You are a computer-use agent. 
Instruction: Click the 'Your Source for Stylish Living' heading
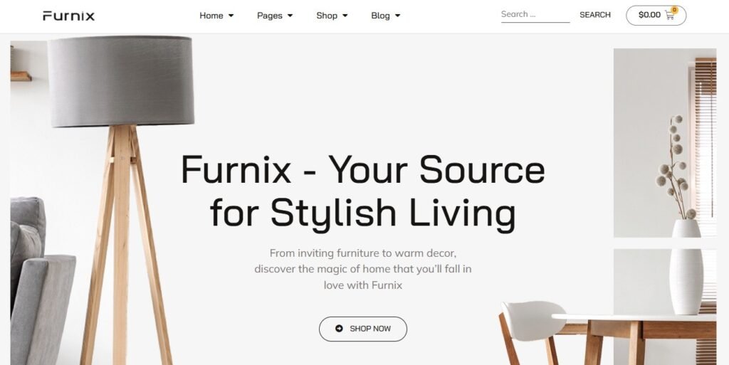(x=362, y=191)
